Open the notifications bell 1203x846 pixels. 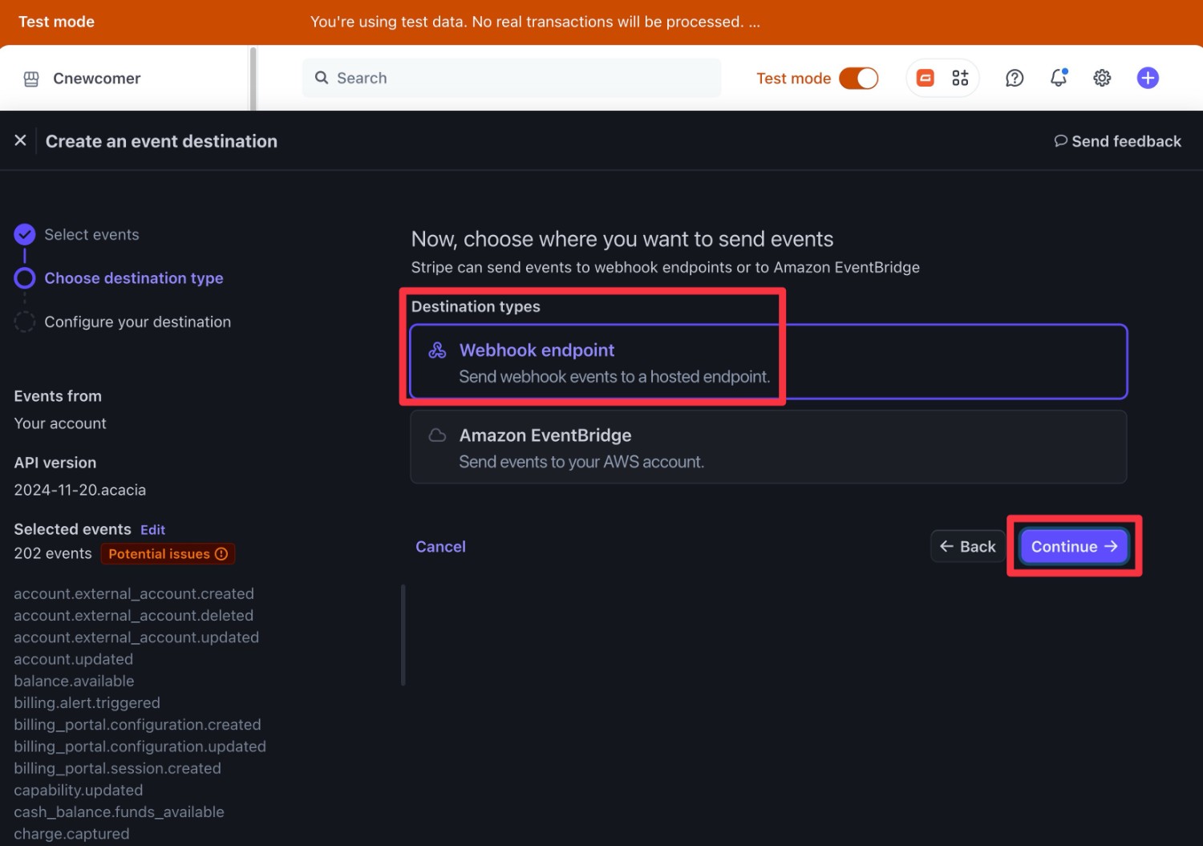click(x=1059, y=78)
